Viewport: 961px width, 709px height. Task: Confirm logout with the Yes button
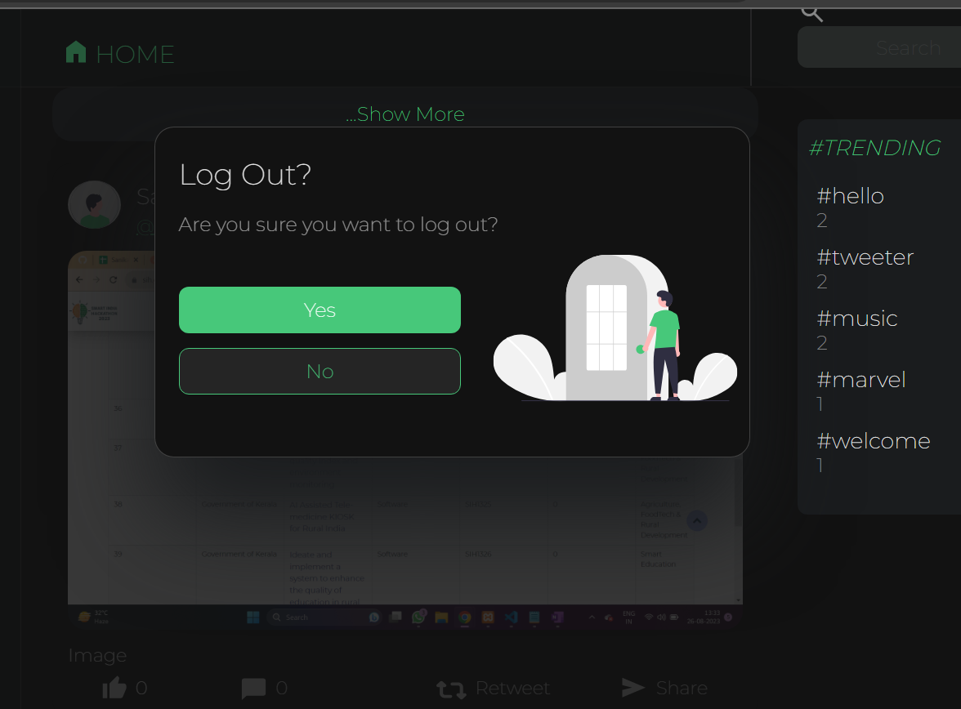(320, 310)
